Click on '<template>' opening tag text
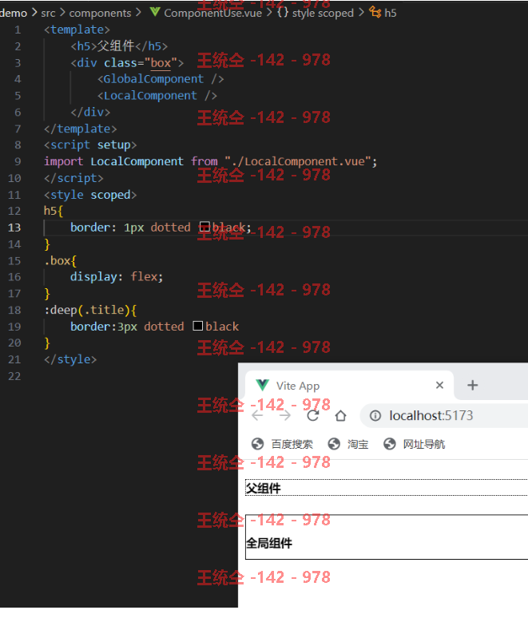Screen dimensions: 528x618 point(77,30)
